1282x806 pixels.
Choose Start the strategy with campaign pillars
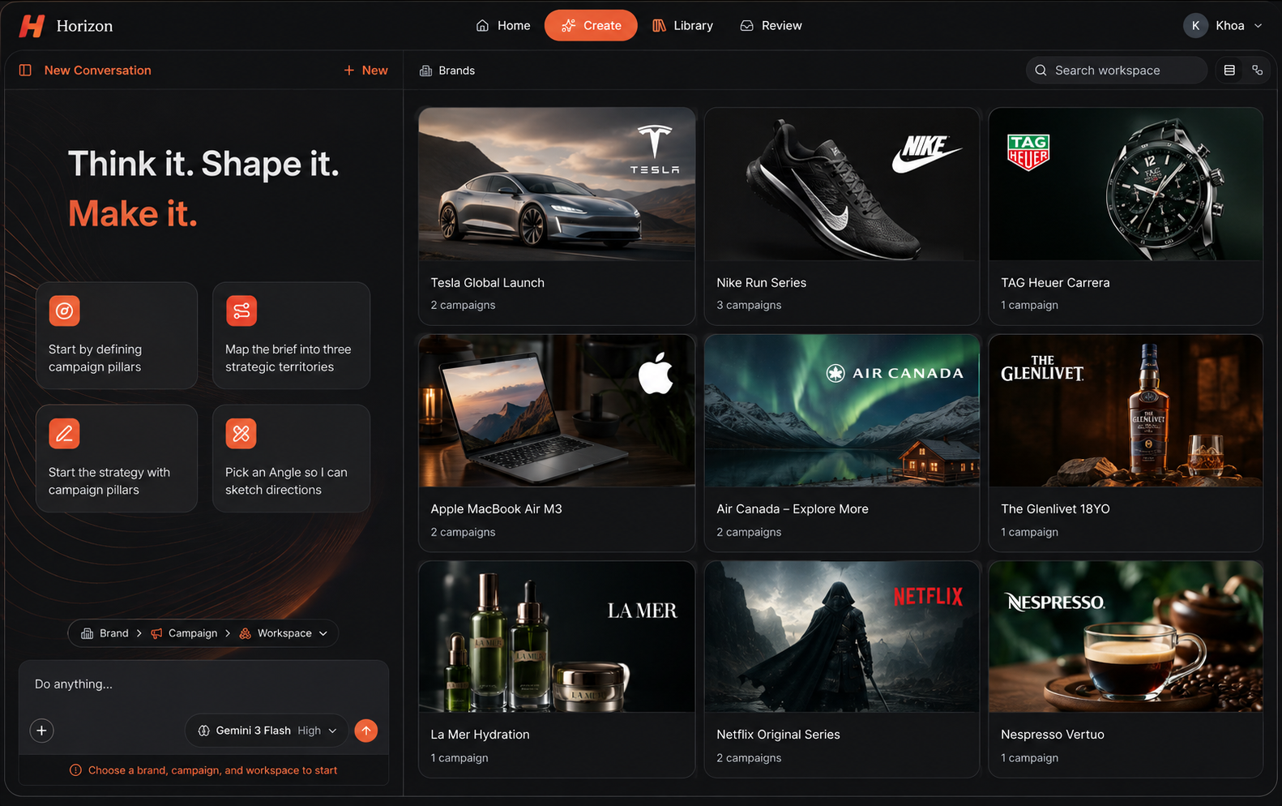117,458
